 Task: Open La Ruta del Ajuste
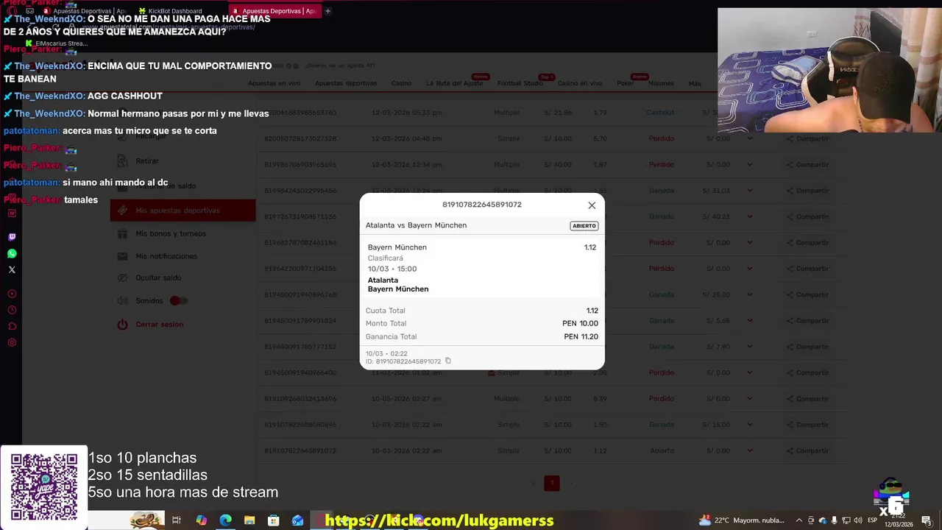click(454, 83)
